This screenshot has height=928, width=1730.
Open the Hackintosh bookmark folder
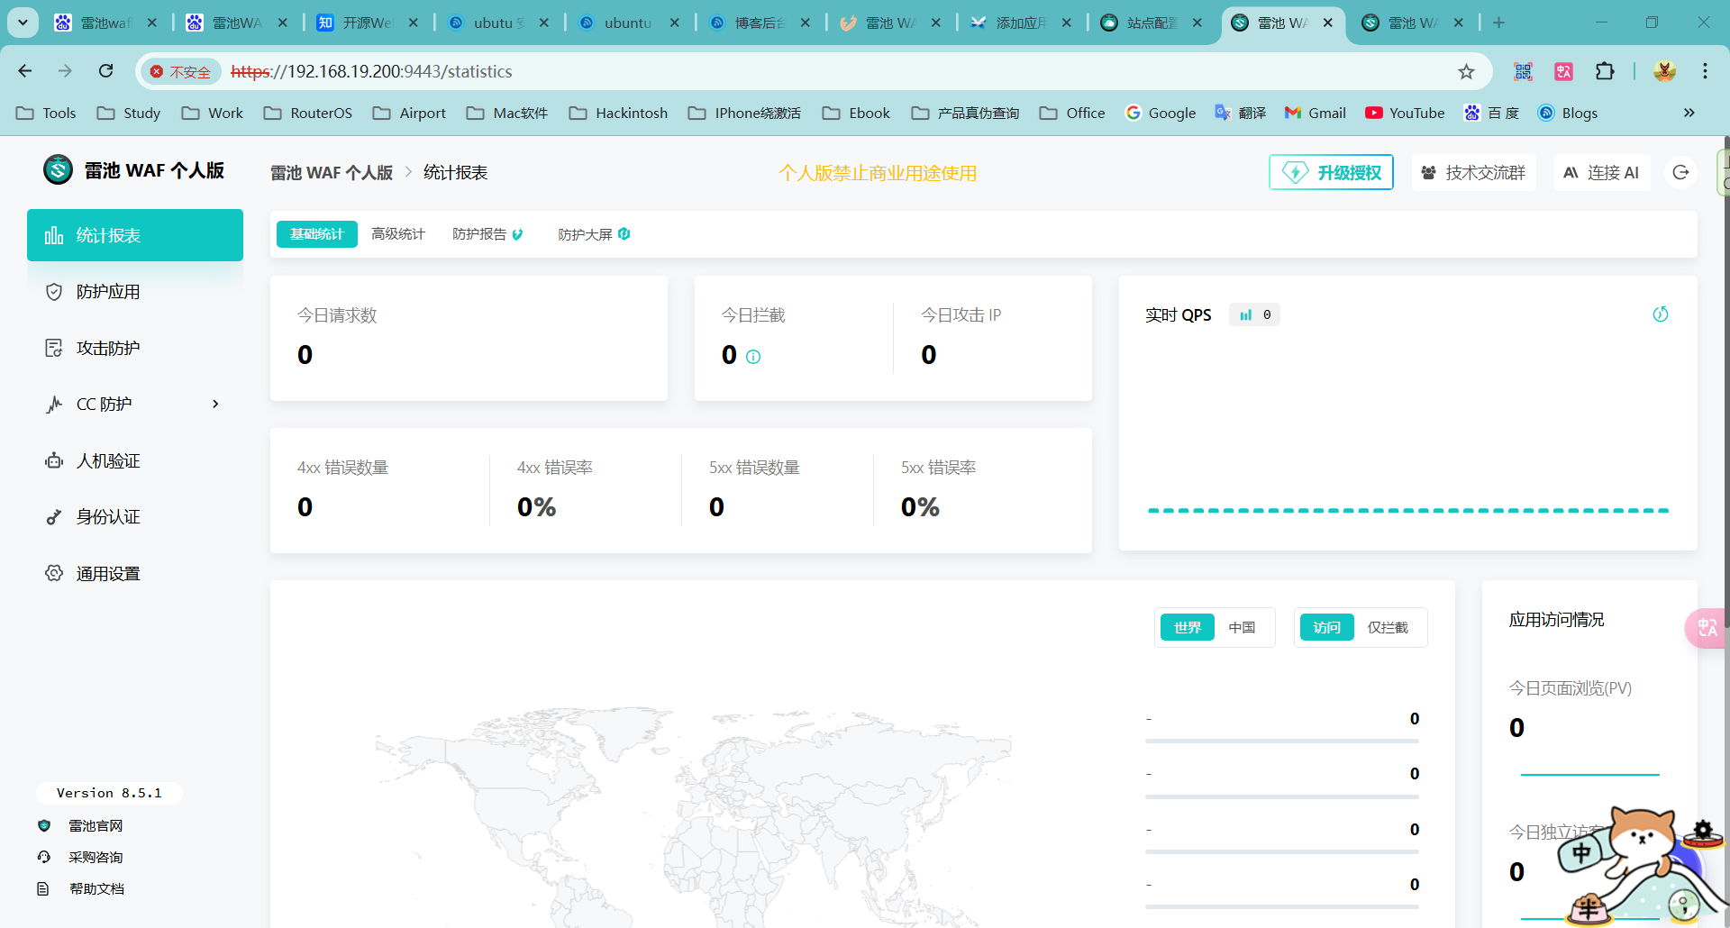coord(618,113)
